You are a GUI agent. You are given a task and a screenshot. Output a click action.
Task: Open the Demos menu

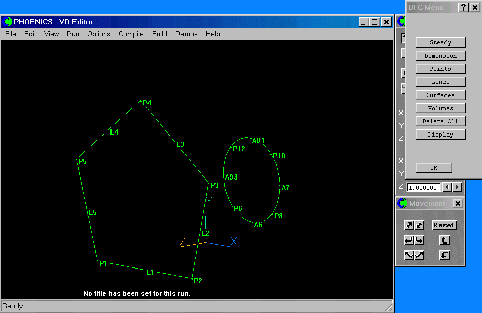(x=186, y=34)
